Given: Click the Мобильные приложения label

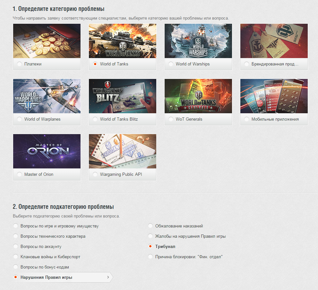Looking at the screenshot, I should coord(275,119).
